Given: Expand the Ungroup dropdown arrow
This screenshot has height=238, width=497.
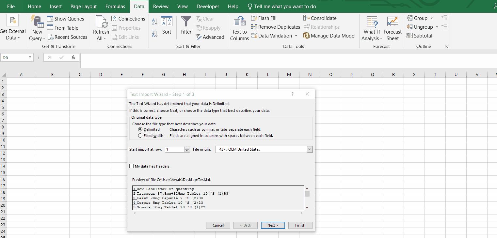Looking at the screenshot, I should tap(437, 27).
